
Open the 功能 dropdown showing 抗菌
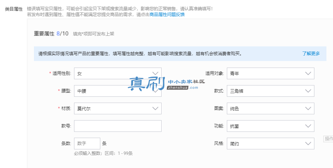270,126
